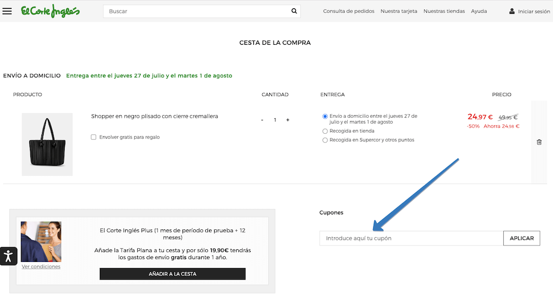Screen dimensions: 553x294
Task: Click into the coupon input field
Action: pos(411,238)
